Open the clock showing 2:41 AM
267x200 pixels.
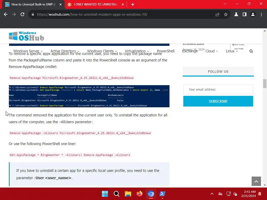(248, 194)
